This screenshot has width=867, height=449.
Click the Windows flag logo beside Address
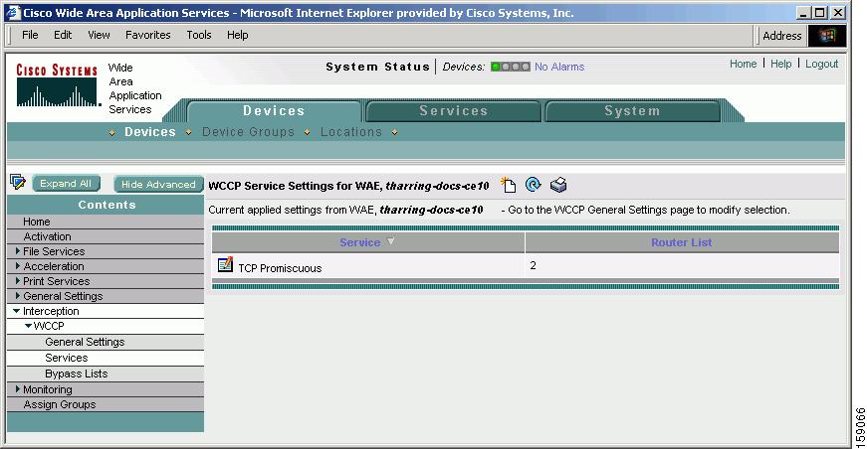(827, 36)
